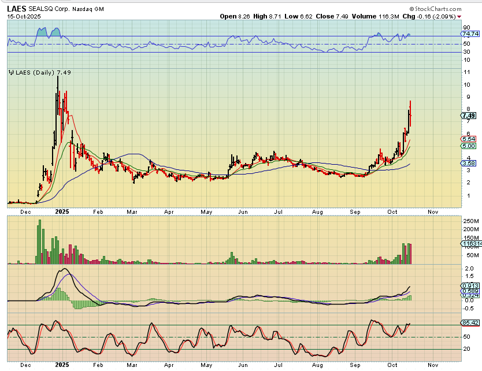The width and height of the screenshot is (482, 371).
Task: Click the boxed 7.49 last price tag
Action: click(469, 116)
